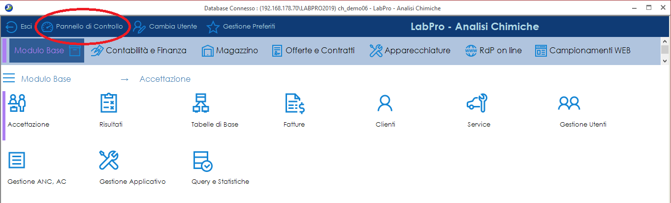Select Cambia Utente

[x=165, y=27]
